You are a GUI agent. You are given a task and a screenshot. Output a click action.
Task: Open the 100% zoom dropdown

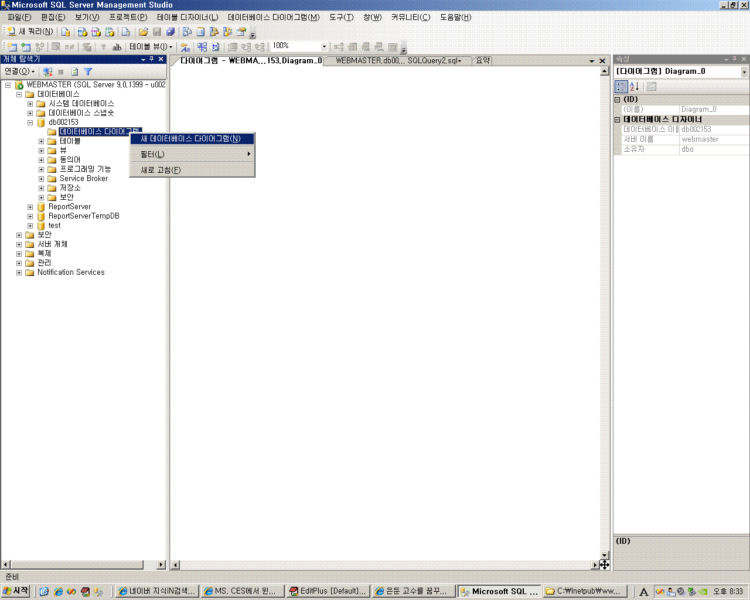point(324,46)
